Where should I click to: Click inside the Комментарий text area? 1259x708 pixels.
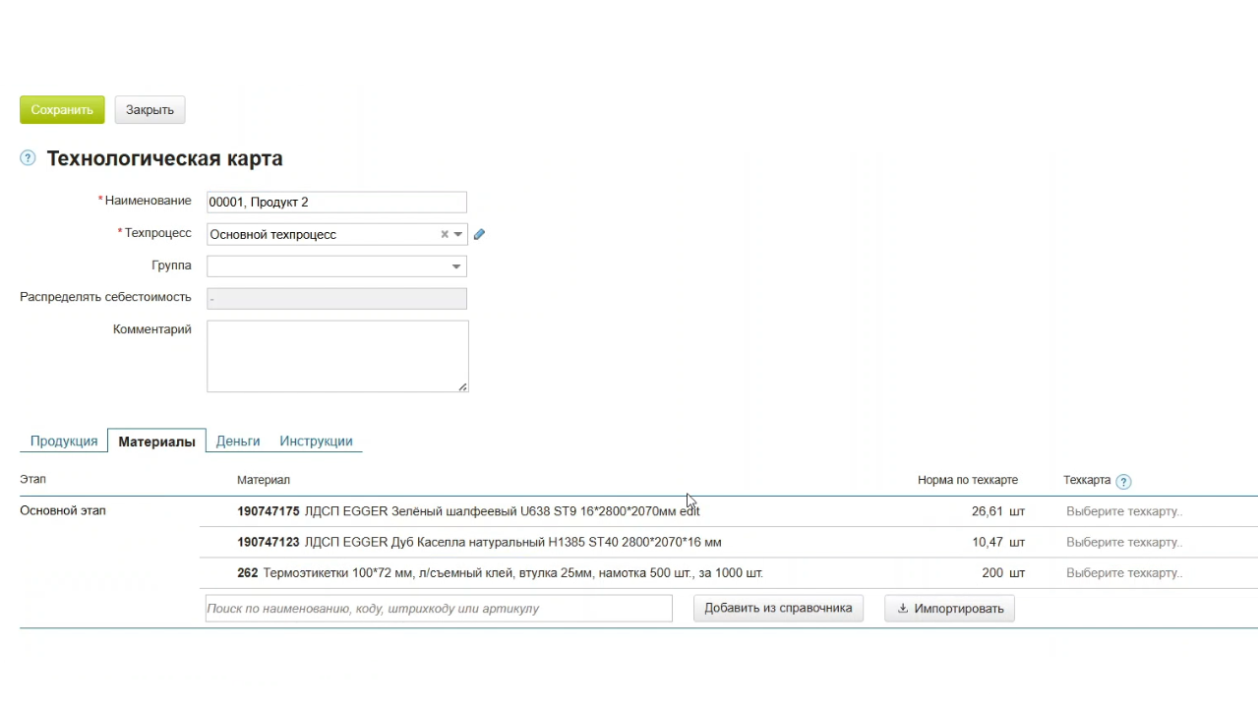336,356
